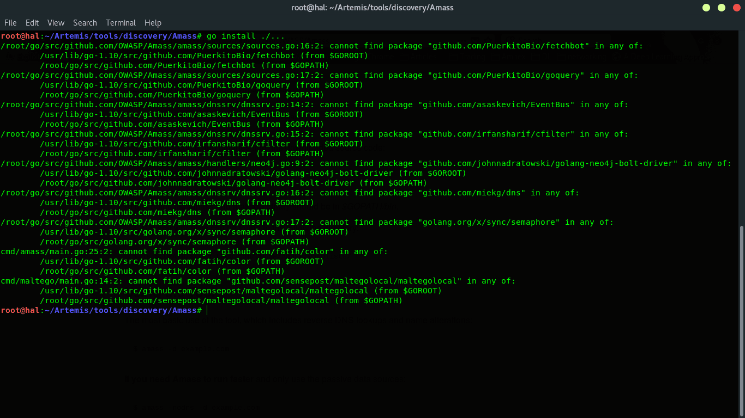Screen dimensions: 745x418
Task: Click the GOROOT path for miekg/dns
Action: click(x=177, y=202)
